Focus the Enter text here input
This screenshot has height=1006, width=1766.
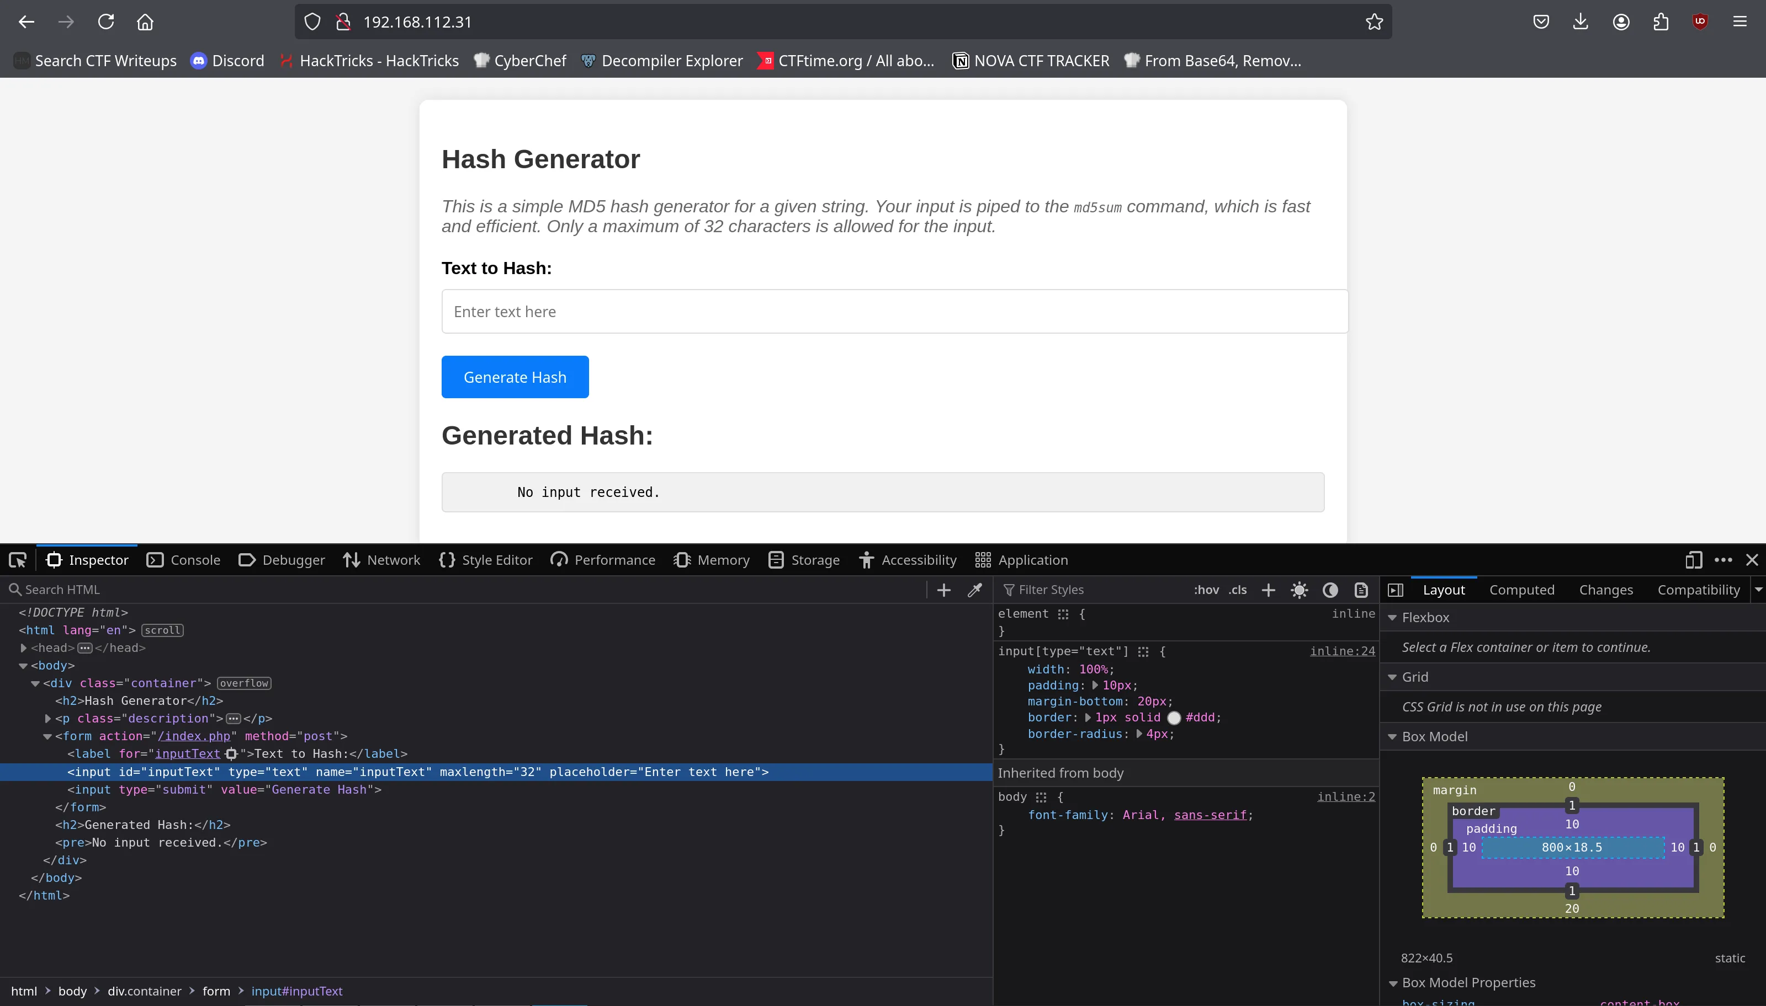[x=895, y=312]
